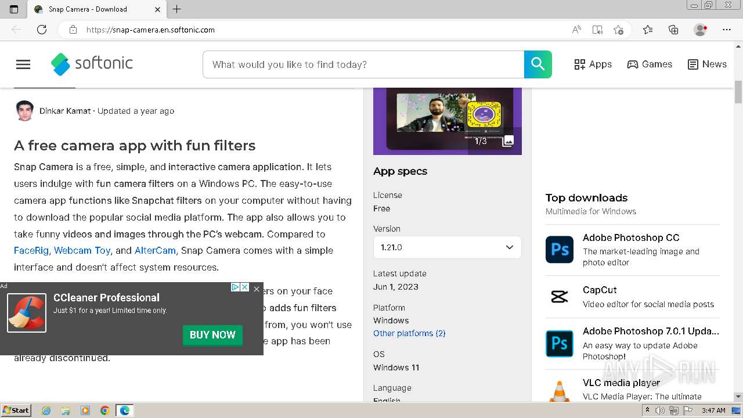Open the Webcam Toy link

[x=82, y=250]
